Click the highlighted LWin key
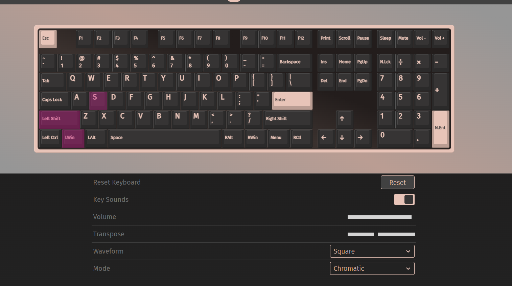Screen dimensions: 512x286 [x=73, y=138]
